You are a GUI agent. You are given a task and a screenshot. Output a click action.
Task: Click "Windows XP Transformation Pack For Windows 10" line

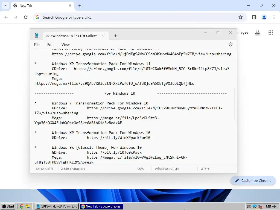[x=101, y=133]
